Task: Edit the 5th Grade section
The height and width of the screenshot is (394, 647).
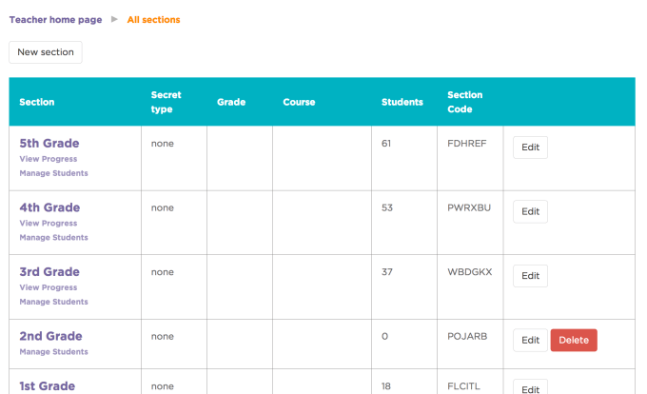Action: [x=530, y=148]
